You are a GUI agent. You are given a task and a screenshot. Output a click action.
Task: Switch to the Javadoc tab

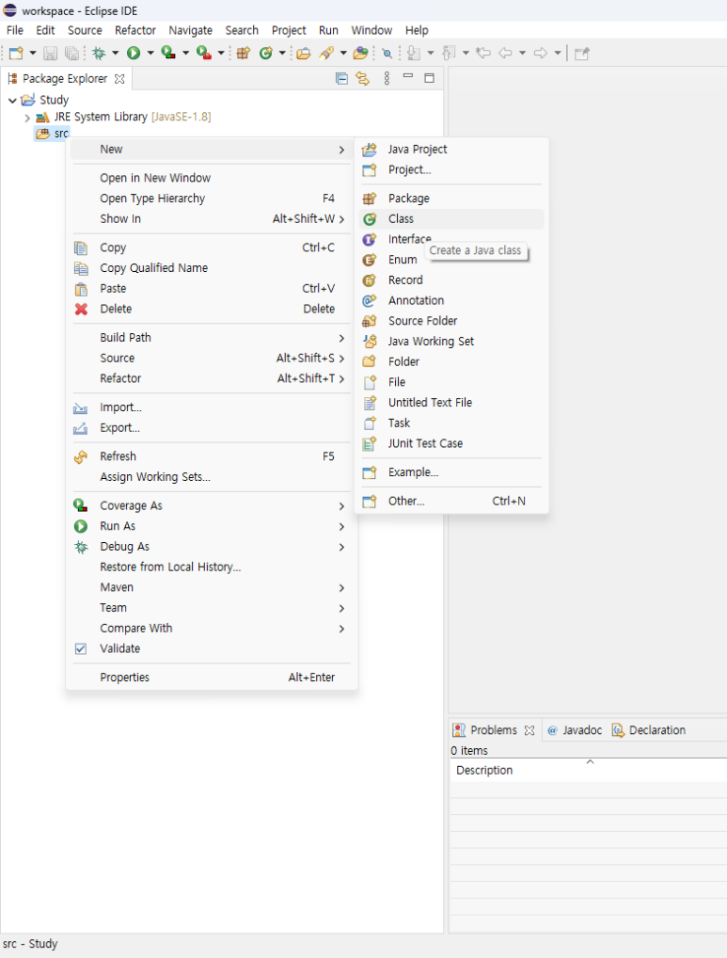[x=575, y=730]
